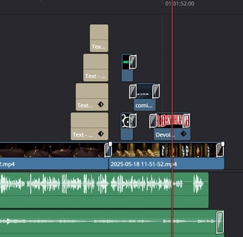This screenshot has width=243, height=237.
Task: Click keyframe diamond on lowest 'Text - ...' clip
Action: click(x=100, y=134)
